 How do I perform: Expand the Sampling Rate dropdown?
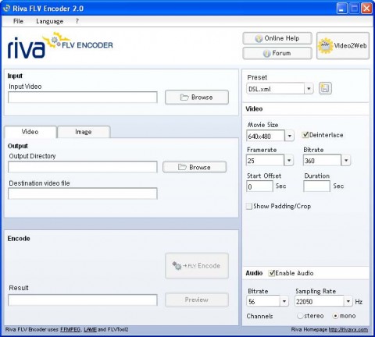coord(348,301)
